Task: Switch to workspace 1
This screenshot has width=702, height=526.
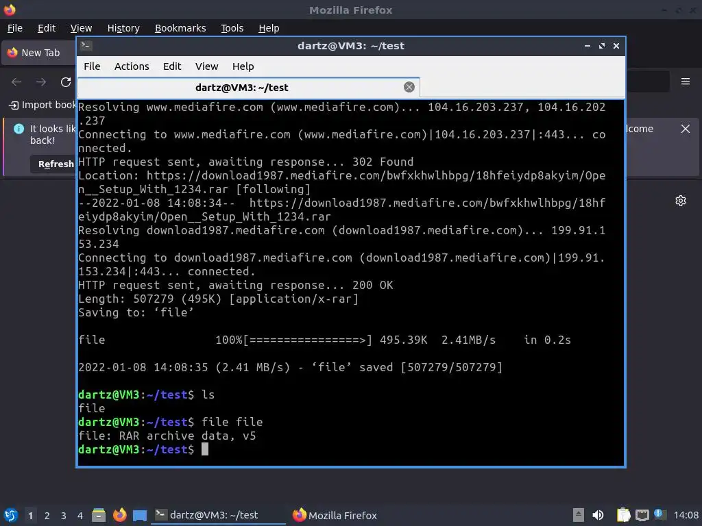Action: 30,516
